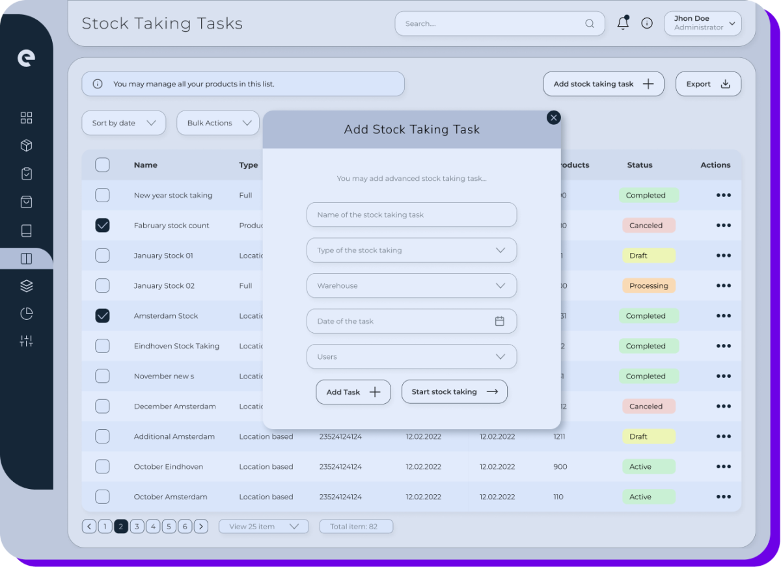Select page 4 in the pagination bar
This screenshot has height=567, width=781.
(153, 526)
